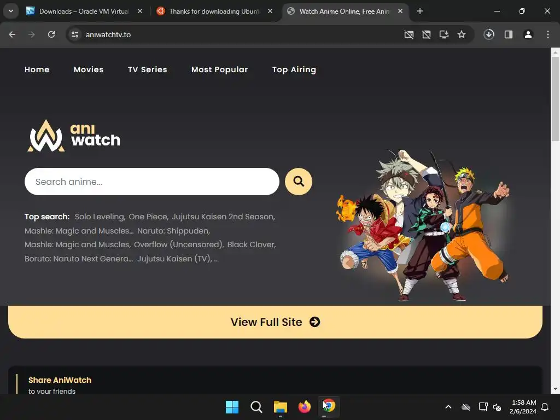Open Jujutsu Kaisen 2nd Season link
The image size is (560, 420).
(223, 217)
